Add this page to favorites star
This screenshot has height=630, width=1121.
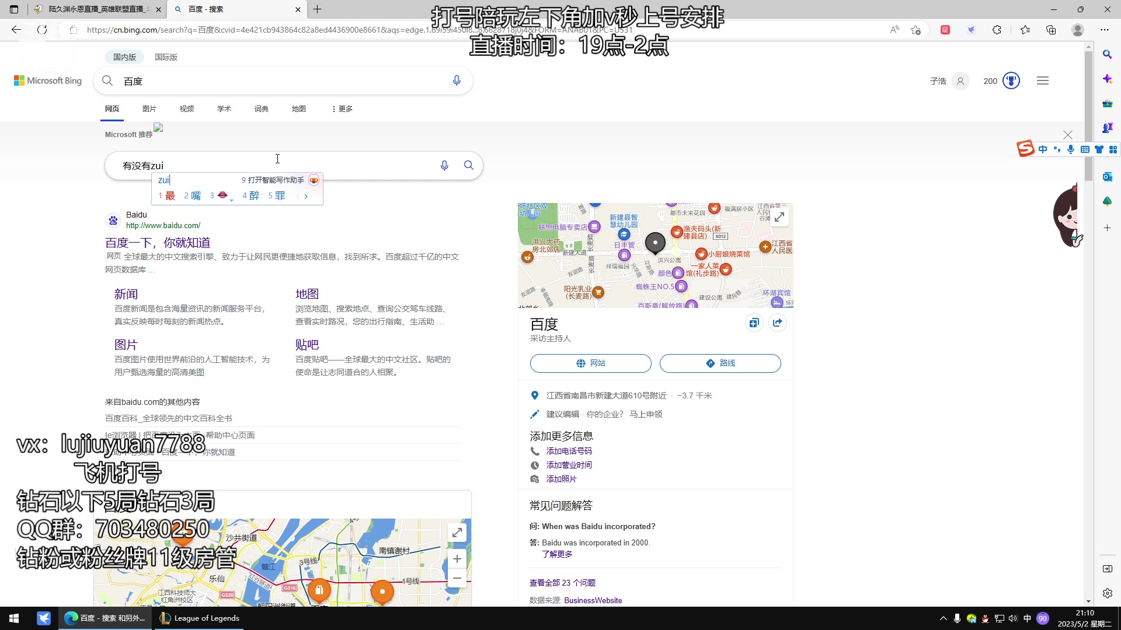(915, 30)
